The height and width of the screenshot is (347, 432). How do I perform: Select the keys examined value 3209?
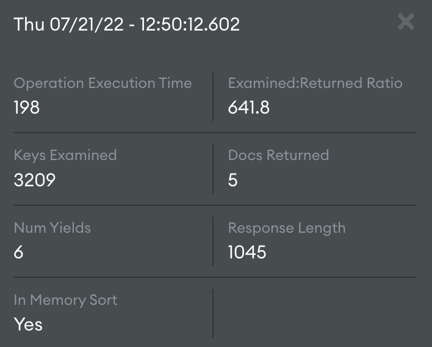coord(34,180)
